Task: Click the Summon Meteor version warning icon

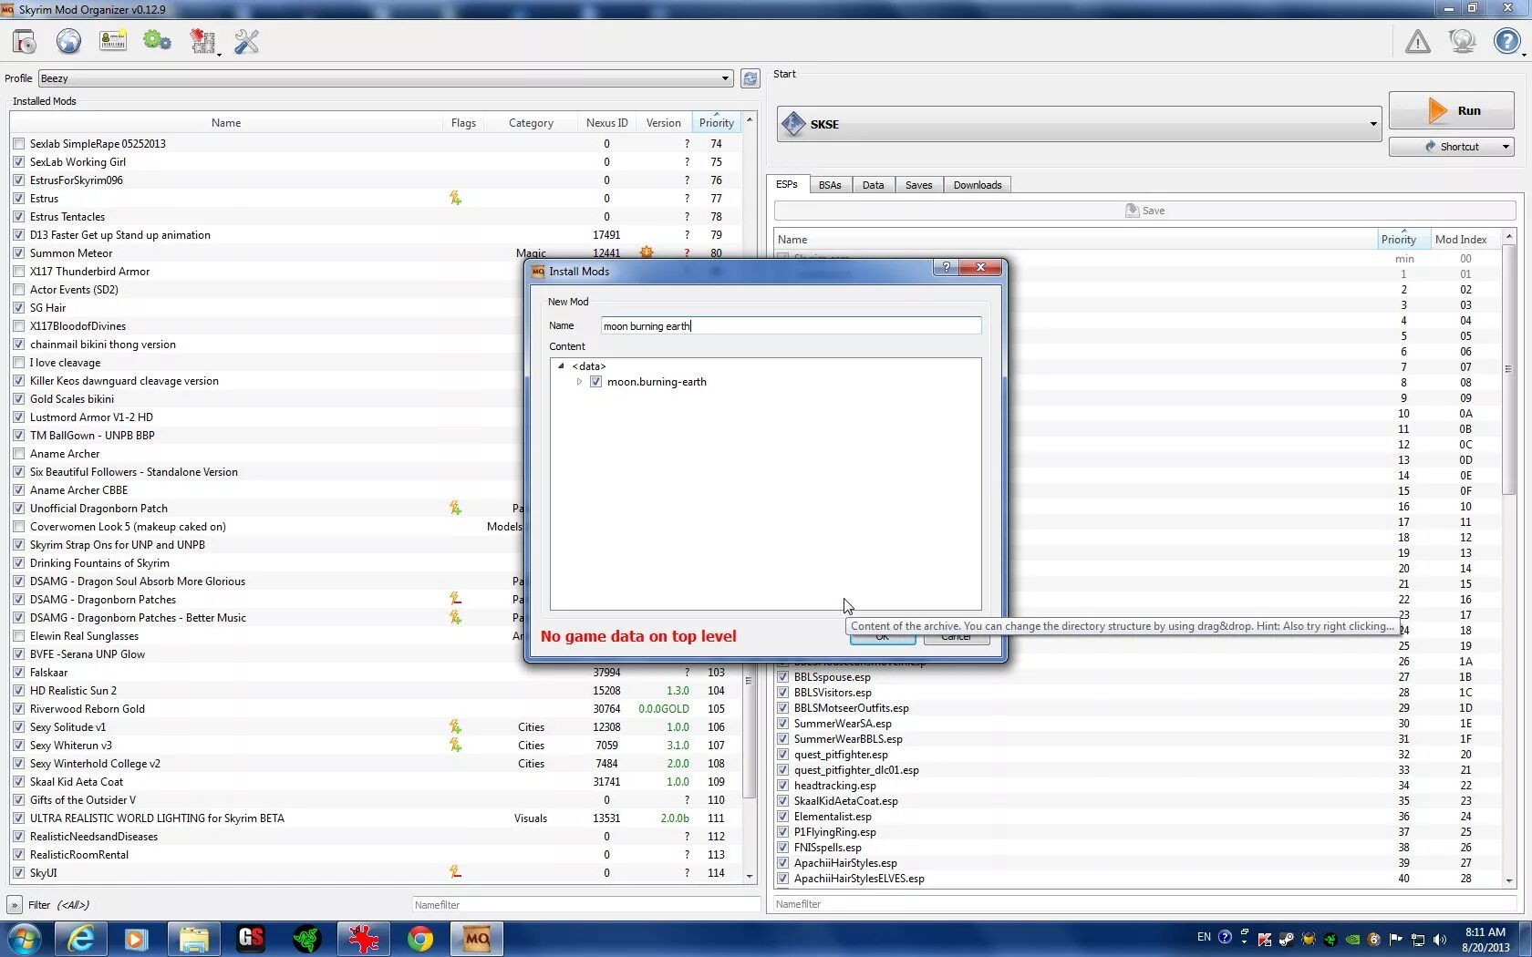Action: pos(647,252)
